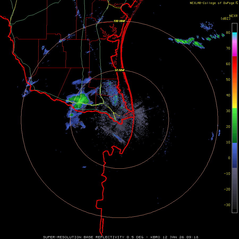Viewport: 239px width, 239px height.
Task: Select the 30 value on the dBZ scale
Action: (x=228, y=111)
